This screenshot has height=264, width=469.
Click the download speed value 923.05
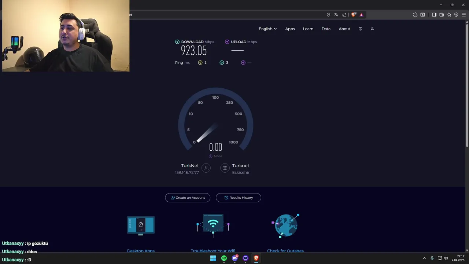[194, 51]
